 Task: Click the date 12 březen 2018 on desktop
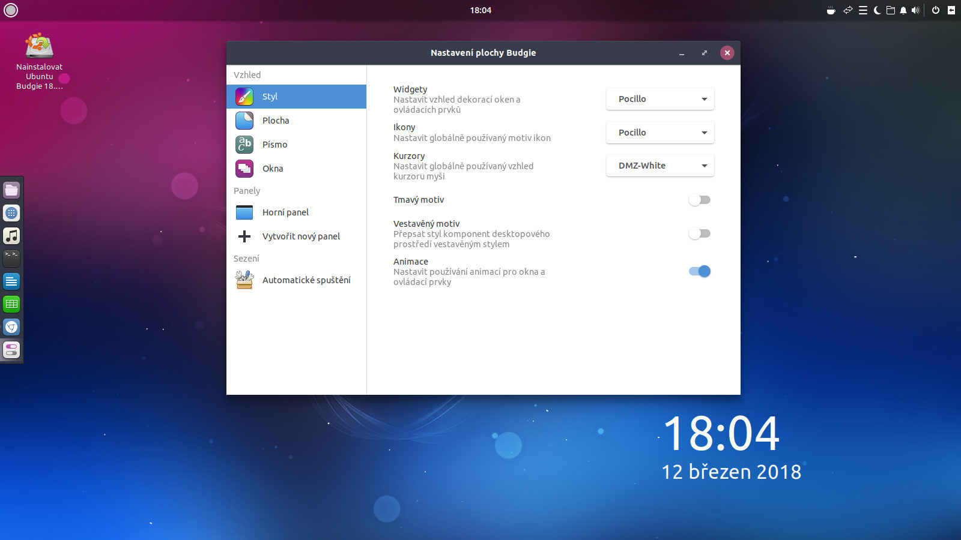tap(731, 472)
